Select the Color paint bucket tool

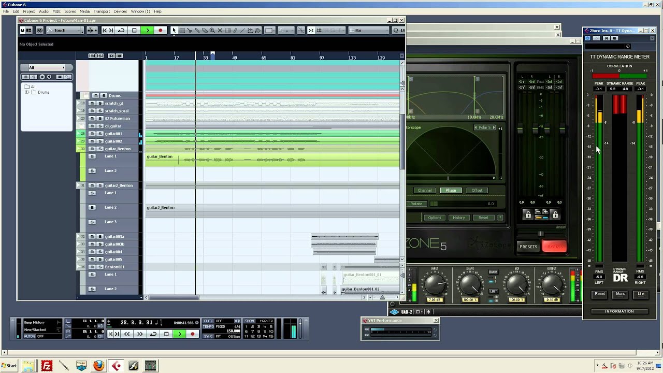click(x=257, y=31)
